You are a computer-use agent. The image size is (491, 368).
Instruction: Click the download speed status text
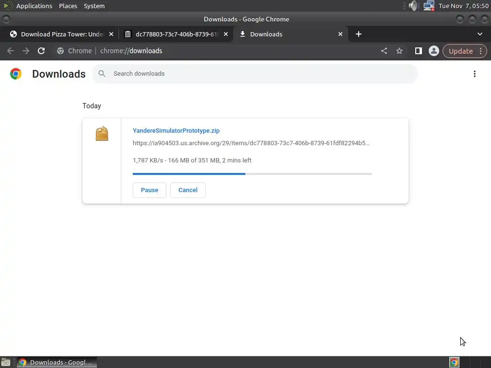tap(192, 160)
